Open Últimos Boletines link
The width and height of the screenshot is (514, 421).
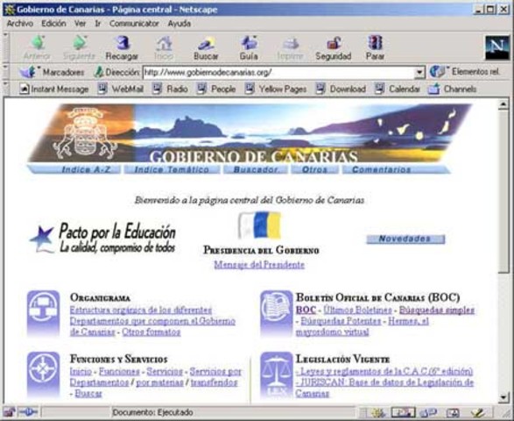click(x=357, y=310)
